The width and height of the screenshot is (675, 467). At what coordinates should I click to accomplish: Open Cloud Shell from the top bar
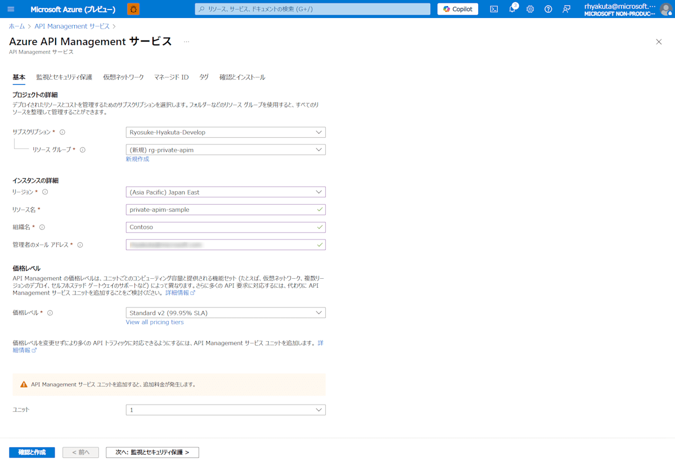pos(494,9)
